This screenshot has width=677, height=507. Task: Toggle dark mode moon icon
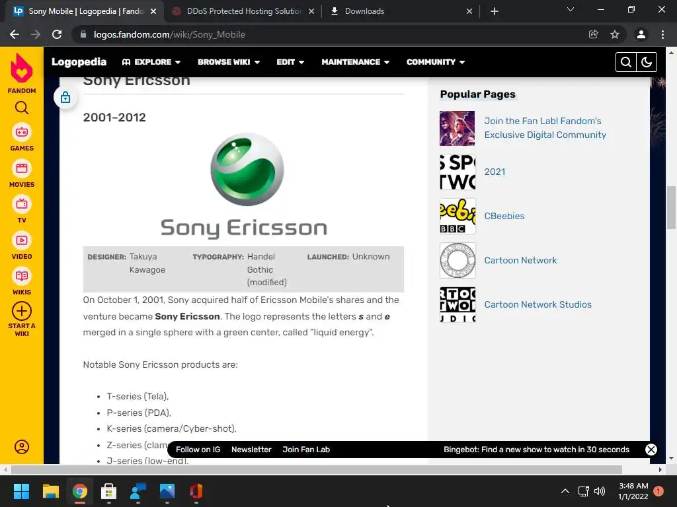pos(647,62)
